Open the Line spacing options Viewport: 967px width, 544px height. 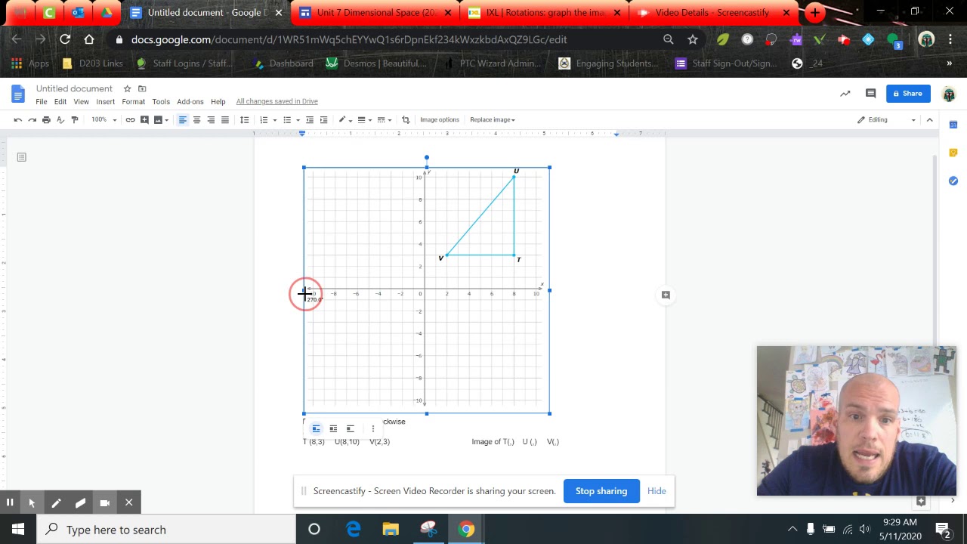coord(244,119)
